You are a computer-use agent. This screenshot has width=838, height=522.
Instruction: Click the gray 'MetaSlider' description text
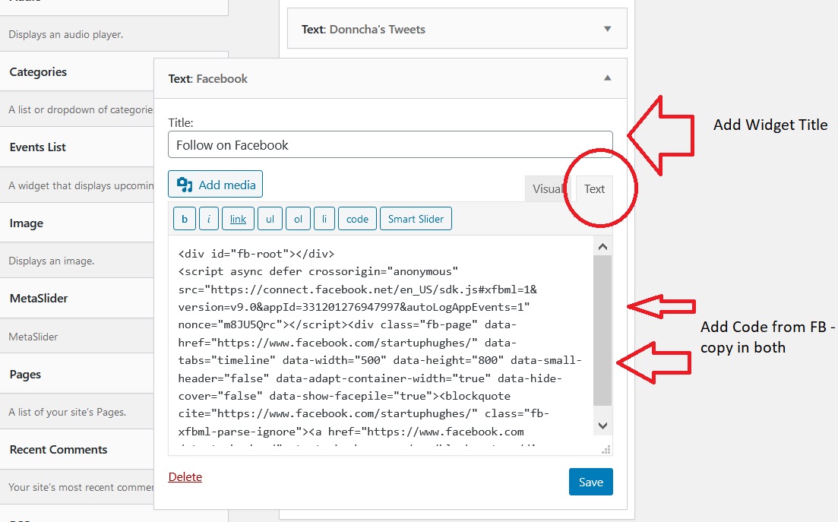33,337
